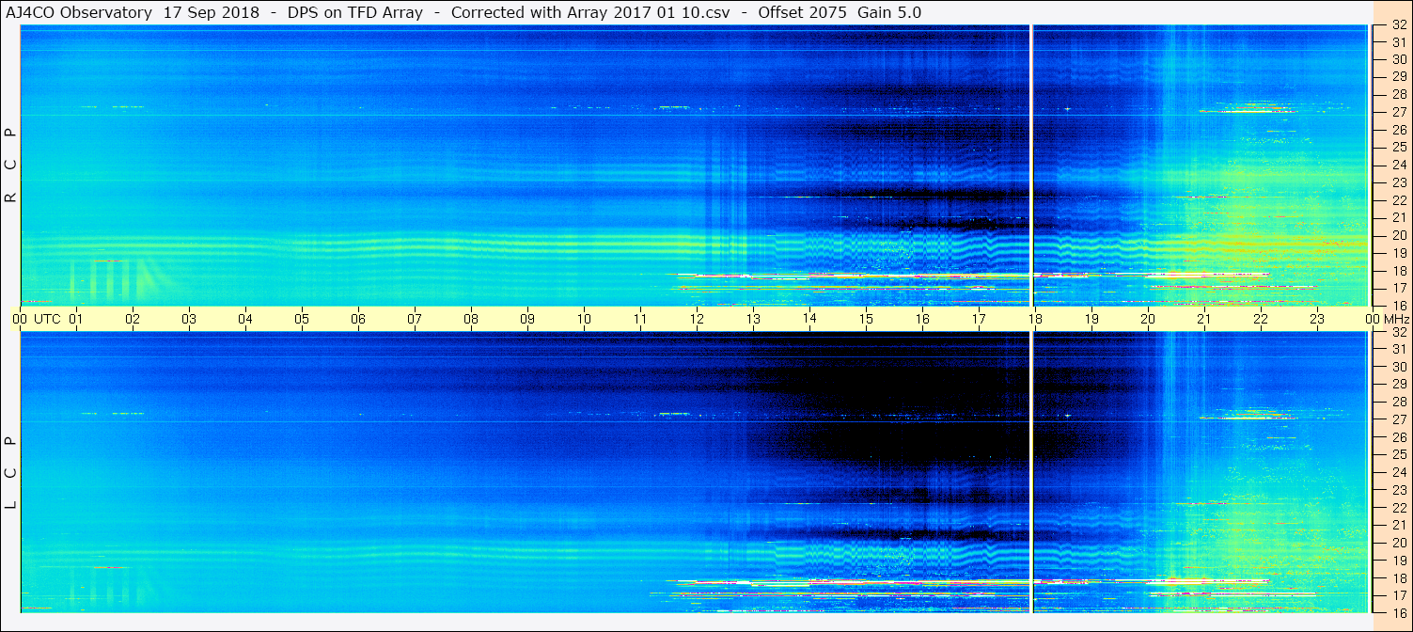Select hour 16 on the UTC time axis
The width and height of the screenshot is (1413, 632).
[922, 319]
